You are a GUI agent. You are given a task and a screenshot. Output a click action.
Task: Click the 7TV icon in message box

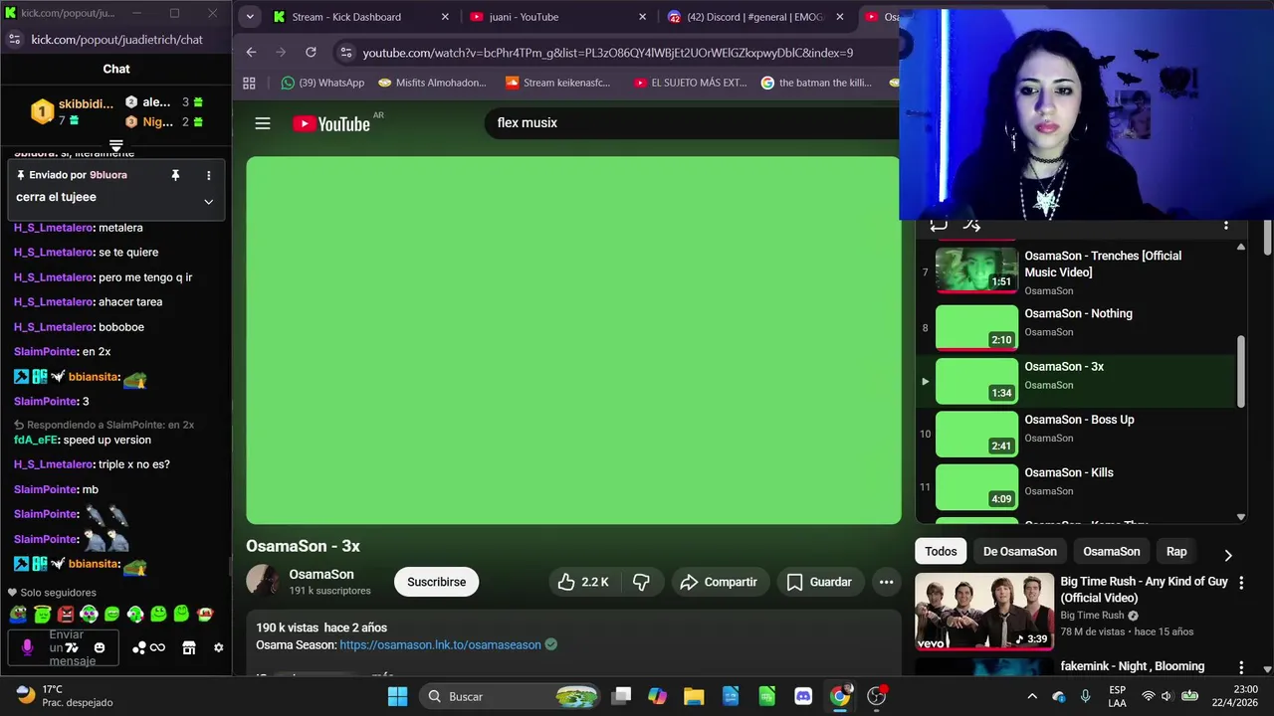click(72, 647)
